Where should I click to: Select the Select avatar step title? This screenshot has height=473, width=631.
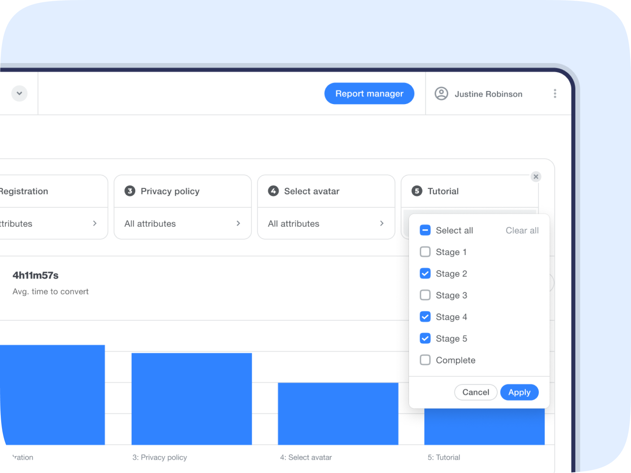click(312, 191)
